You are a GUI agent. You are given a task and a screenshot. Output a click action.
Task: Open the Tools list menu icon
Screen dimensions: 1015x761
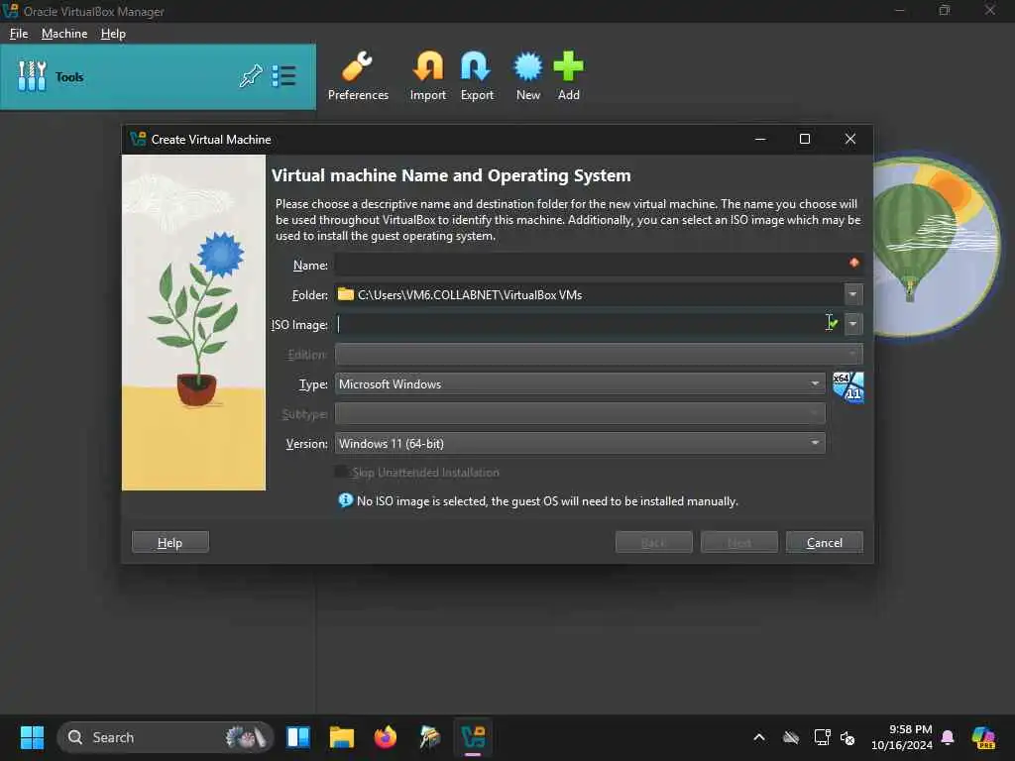(283, 76)
